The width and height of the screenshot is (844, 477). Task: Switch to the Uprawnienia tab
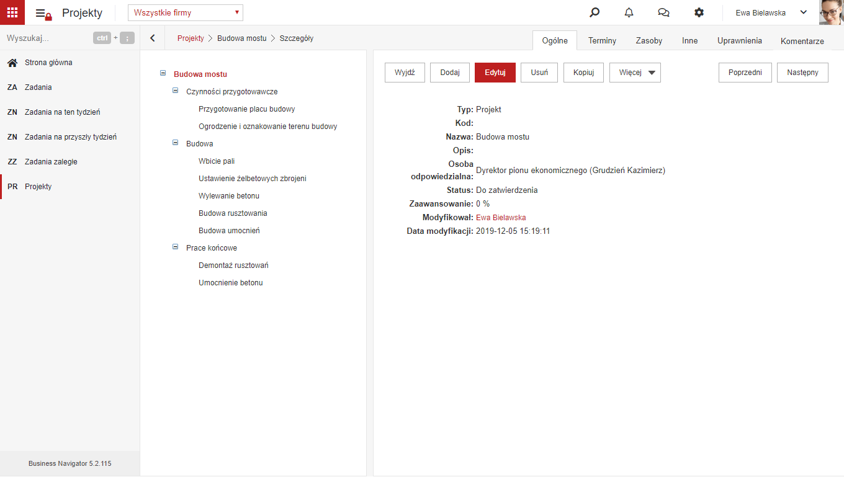point(740,40)
